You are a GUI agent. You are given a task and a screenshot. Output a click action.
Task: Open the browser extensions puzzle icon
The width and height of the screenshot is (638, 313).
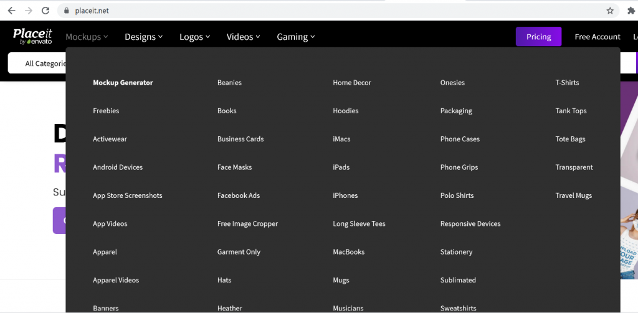(x=631, y=11)
